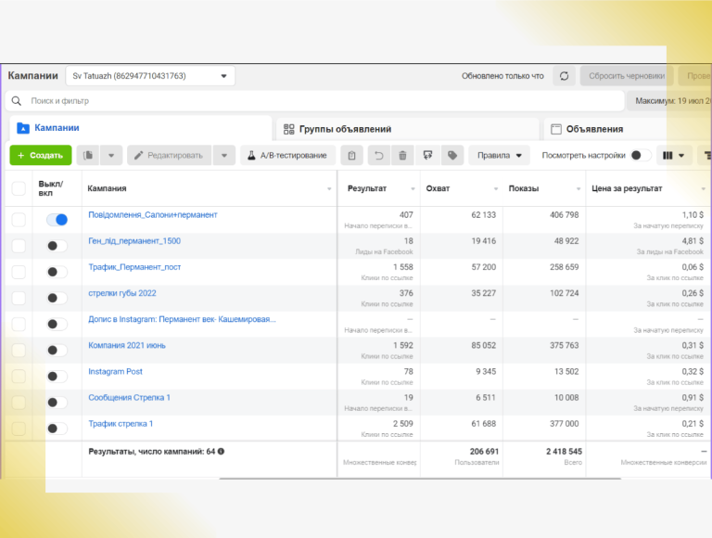Click the horizontal scrollbar below table

pyautogui.click(x=420, y=479)
